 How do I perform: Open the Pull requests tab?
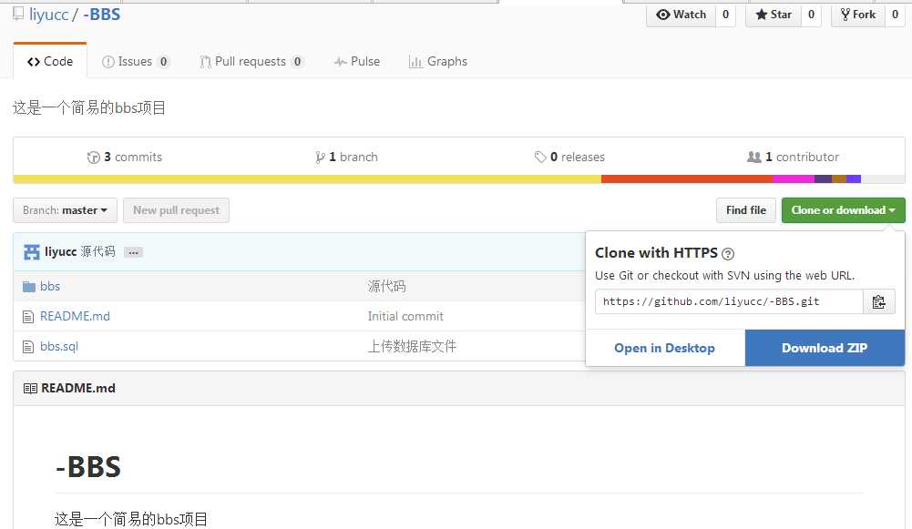tap(251, 61)
